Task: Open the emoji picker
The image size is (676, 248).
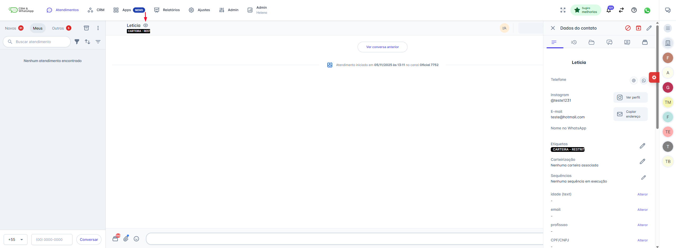Action: pyautogui.click(x=136, y=239)
